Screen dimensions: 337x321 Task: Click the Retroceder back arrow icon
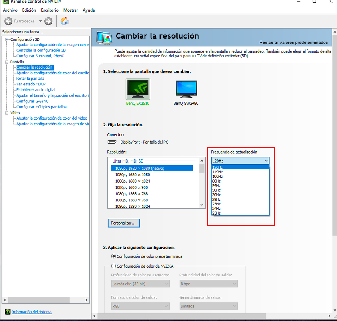click(8, 21)
